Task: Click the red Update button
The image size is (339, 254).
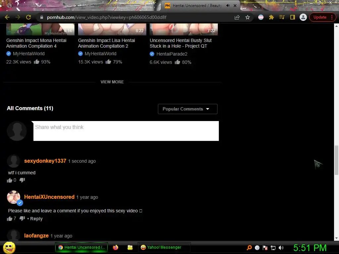Action: click(x=320, y=17)
